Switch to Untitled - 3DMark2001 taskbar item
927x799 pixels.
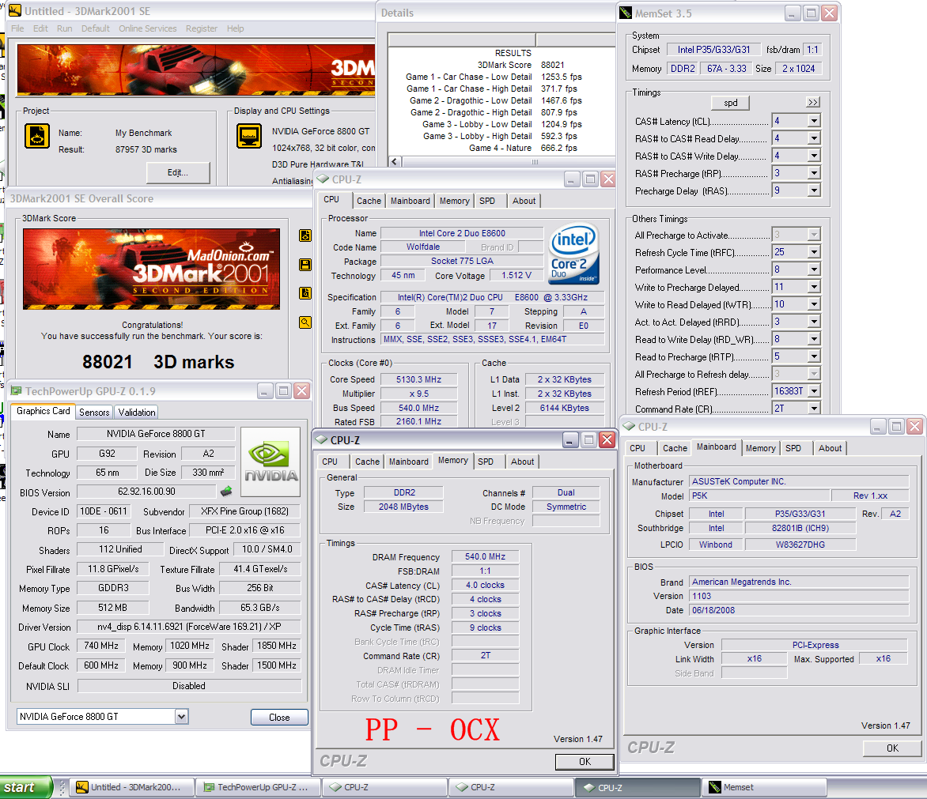(x=132, y=787)
